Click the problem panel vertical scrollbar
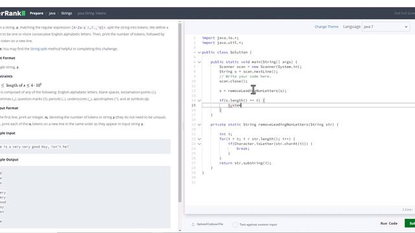 (x=180, y=113)
